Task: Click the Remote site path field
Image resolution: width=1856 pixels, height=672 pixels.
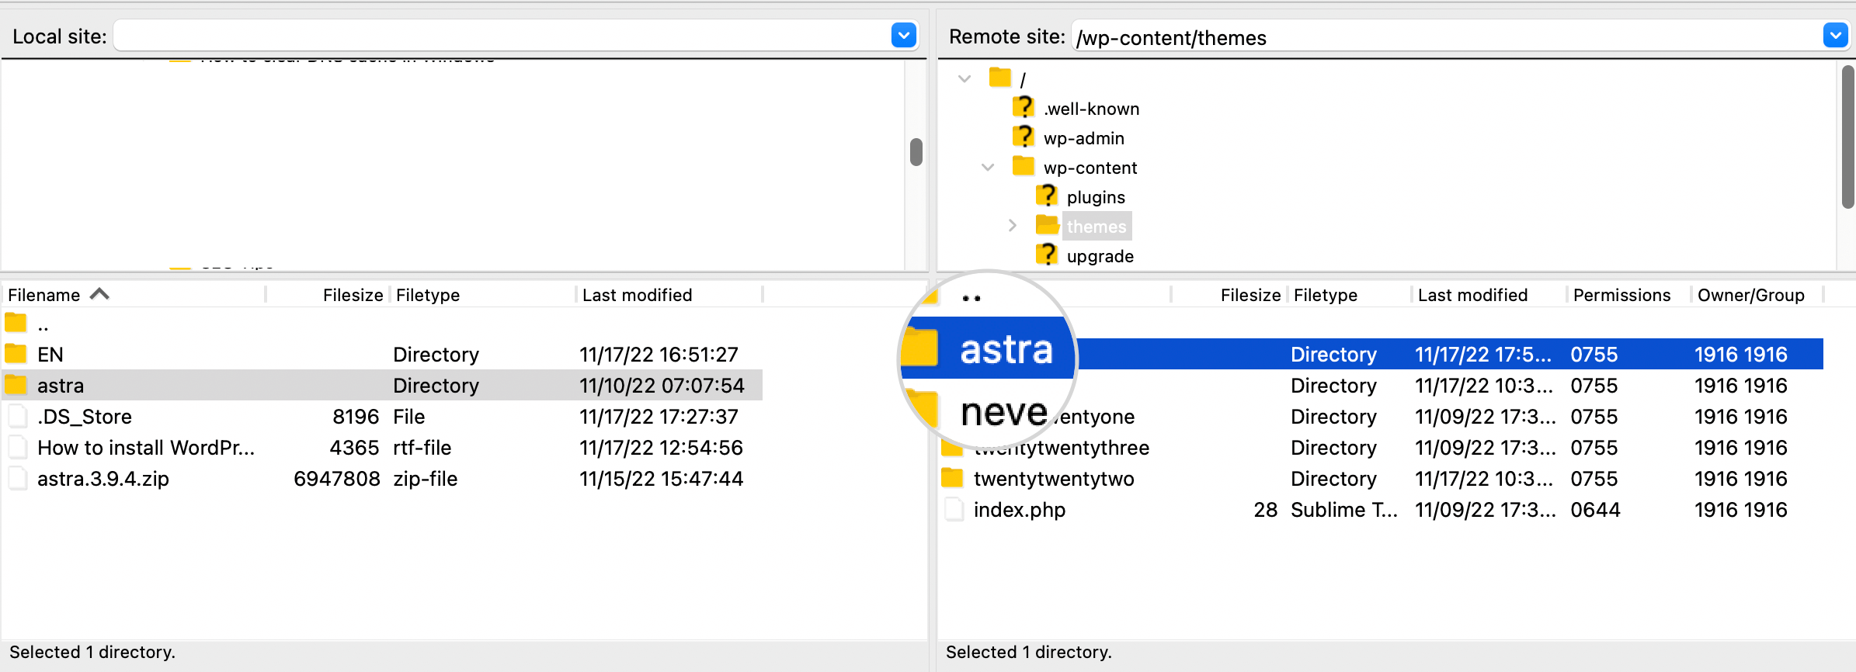Action: coord(1446,36)
